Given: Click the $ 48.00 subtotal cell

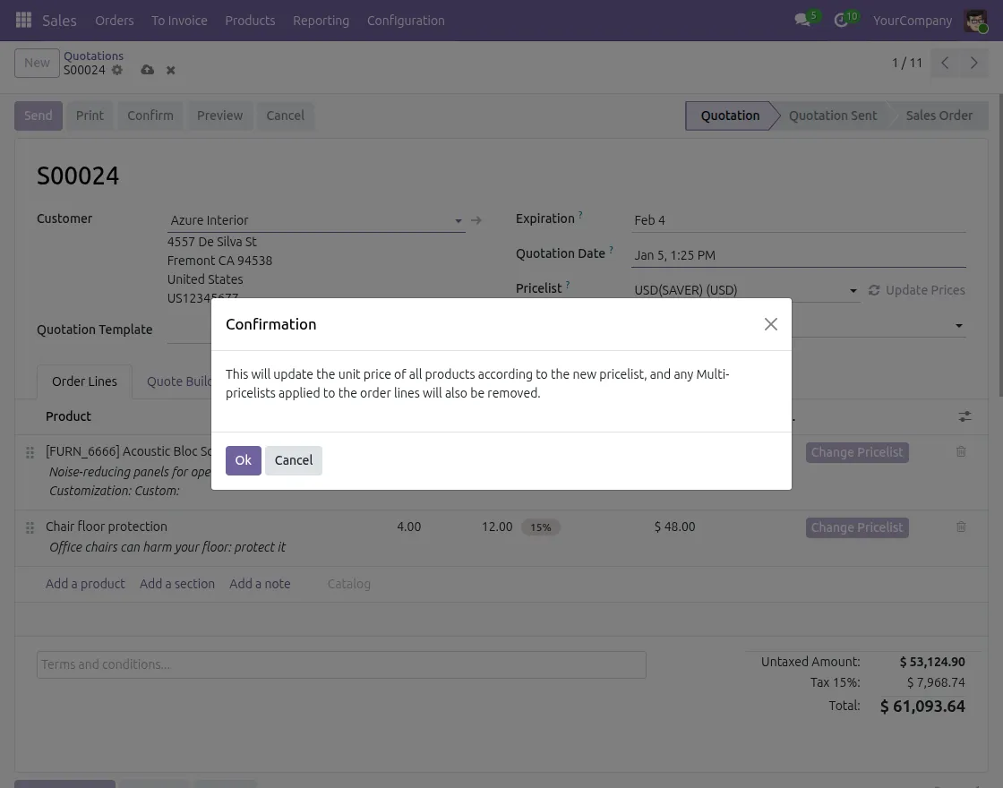Looking at the screenshot, I should point(674,527).
